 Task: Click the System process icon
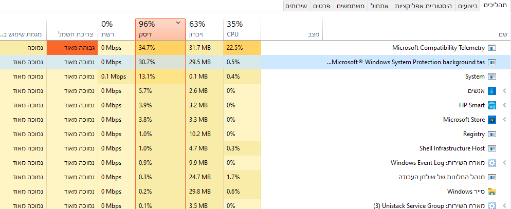492,77
